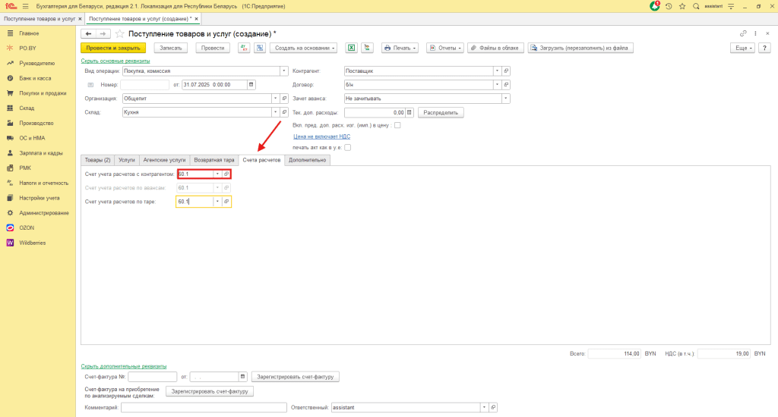Click the green Excel export icon
This screenshot has height=417, width=778.
click(351, 48)
